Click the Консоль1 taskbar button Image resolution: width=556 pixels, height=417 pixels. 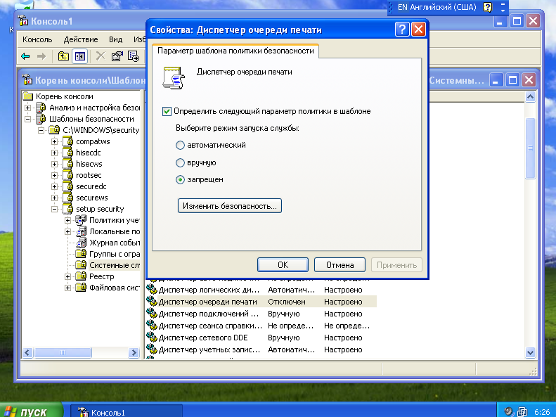tap(126, 411)
